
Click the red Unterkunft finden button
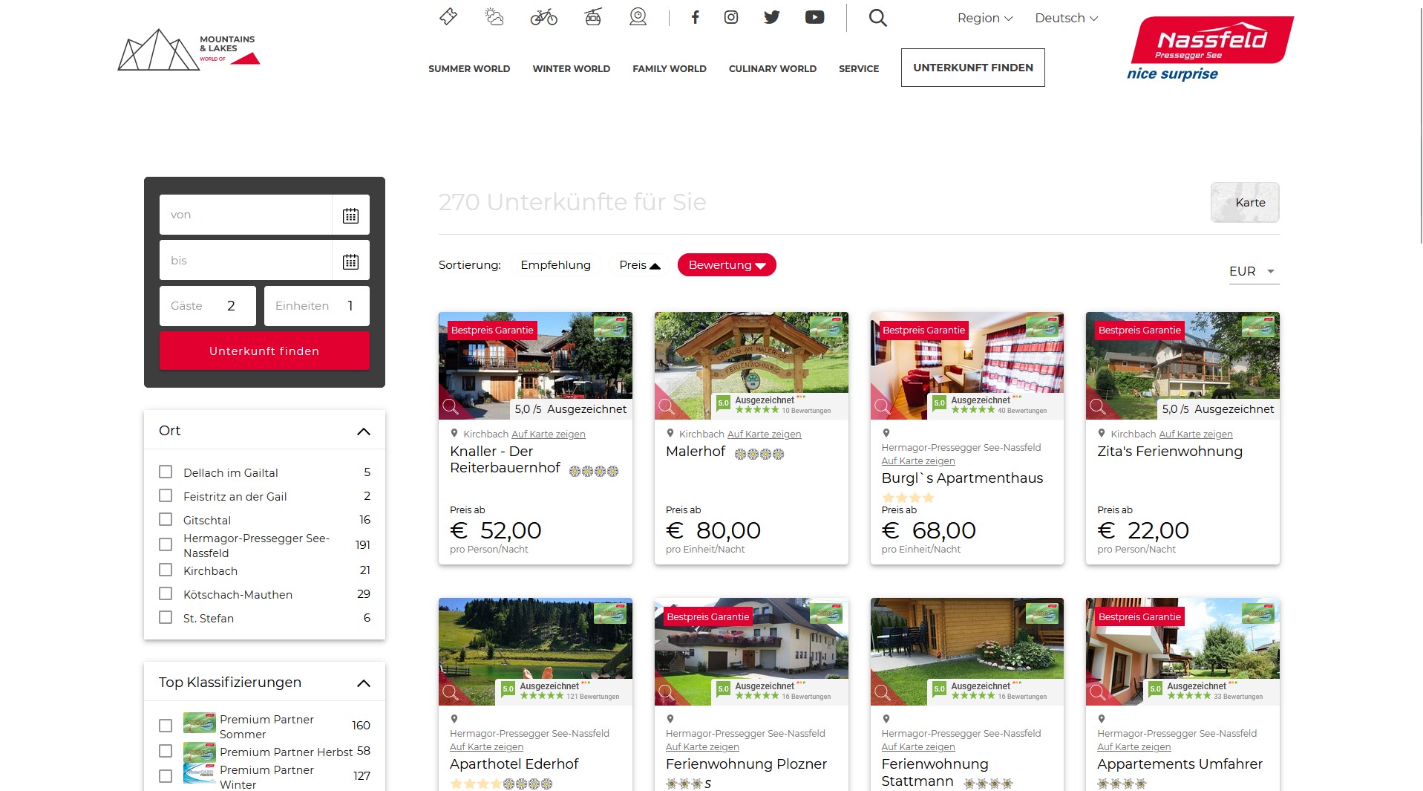pos(264,351)
